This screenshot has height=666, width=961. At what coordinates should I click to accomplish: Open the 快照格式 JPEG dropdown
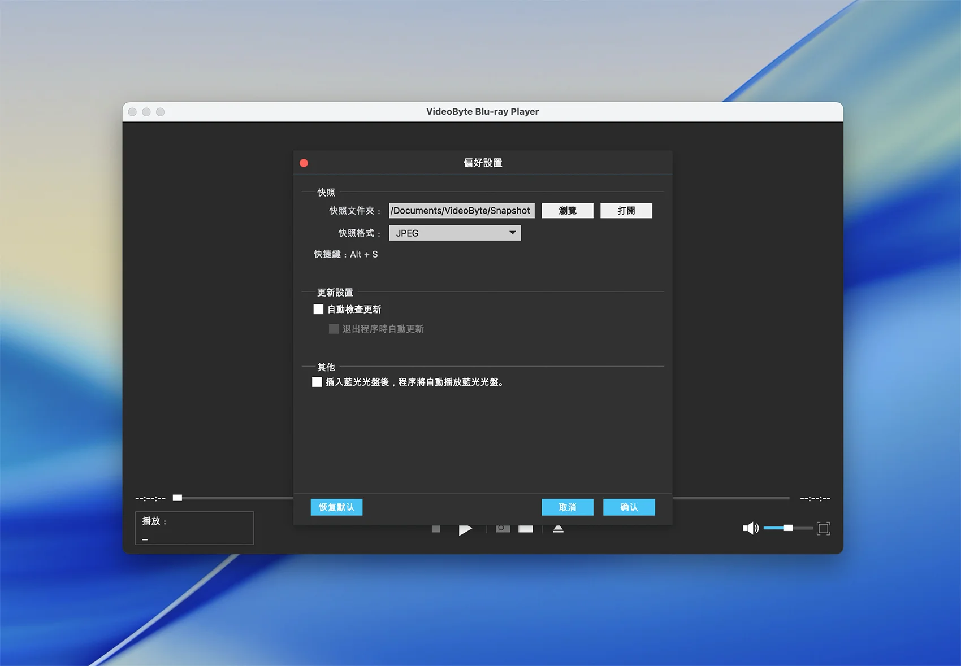coord(454,233)
